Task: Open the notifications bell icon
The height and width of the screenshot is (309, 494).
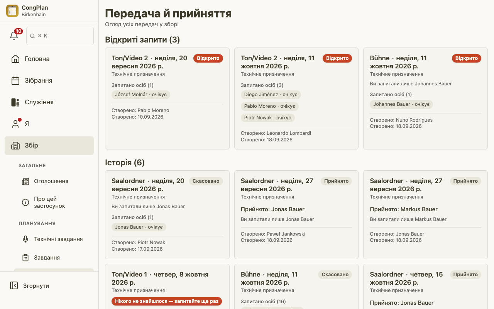Action: coord(14,36)
